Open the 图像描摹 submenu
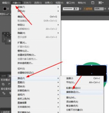Screen dimensions: 109x113 [x=36, y=103]
